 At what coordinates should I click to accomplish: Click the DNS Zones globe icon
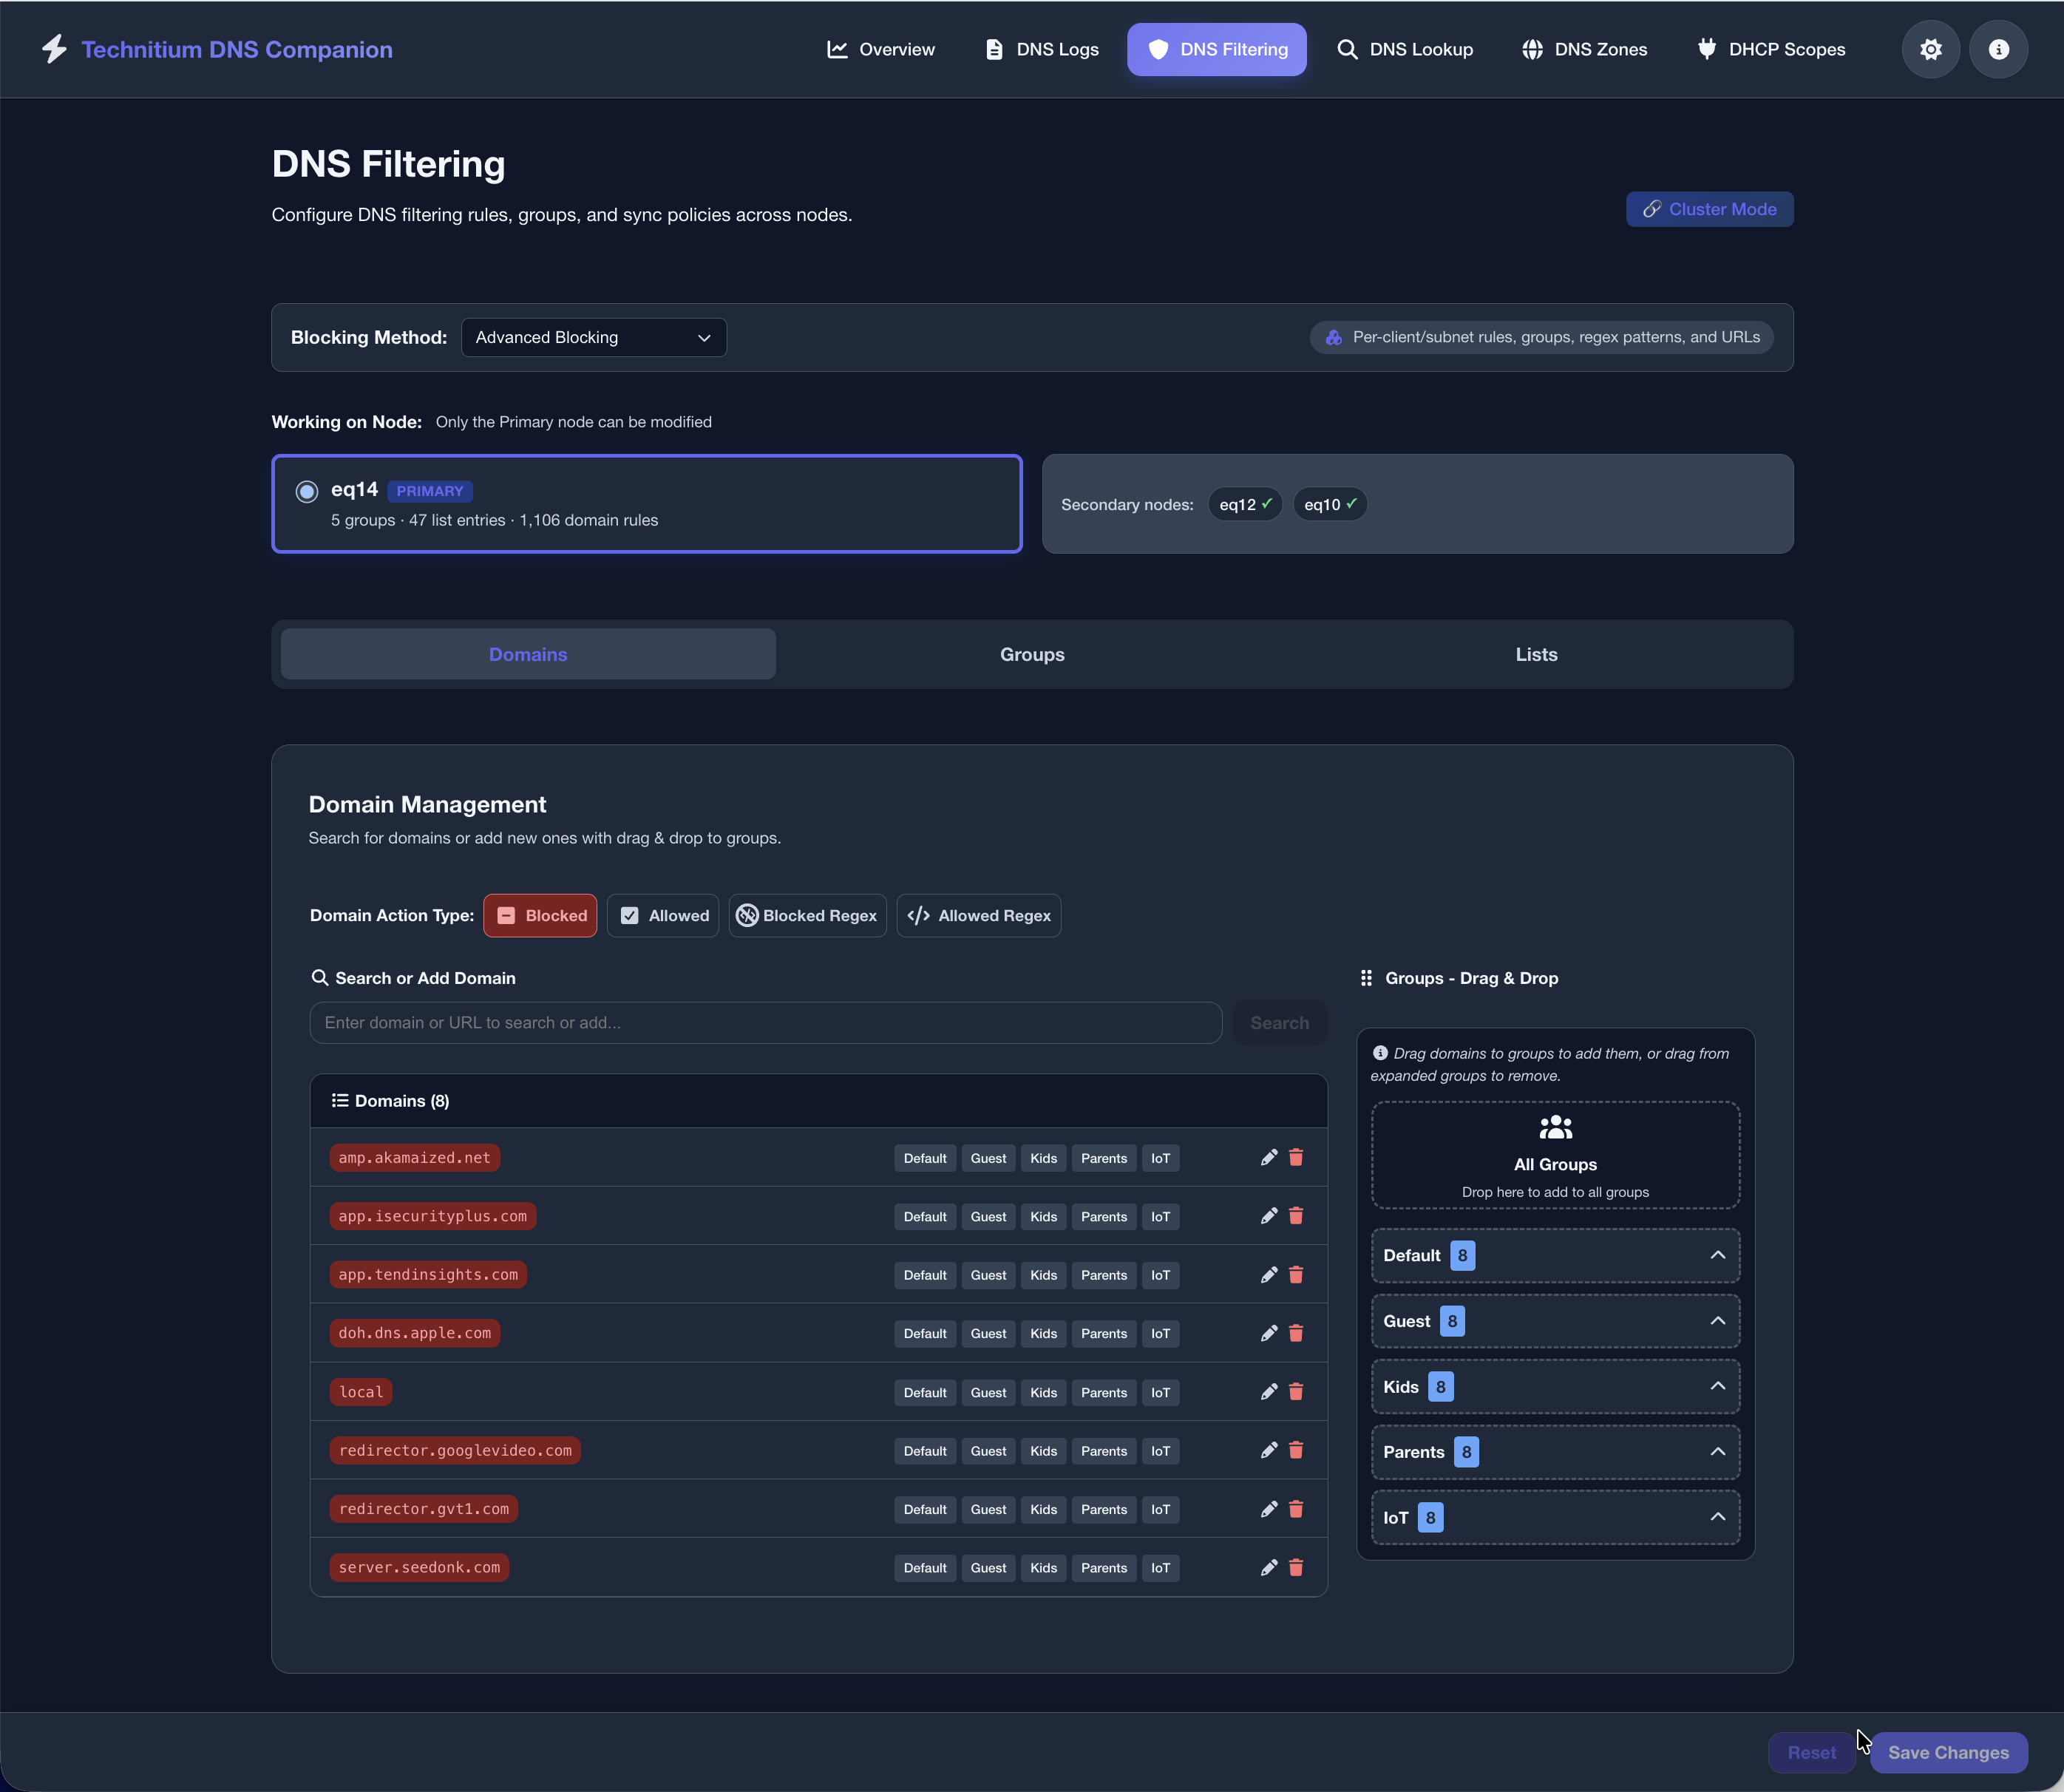pos(1533,49)
